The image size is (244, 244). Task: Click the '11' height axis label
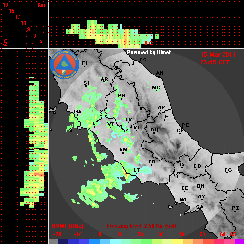[x=24, y=23]
